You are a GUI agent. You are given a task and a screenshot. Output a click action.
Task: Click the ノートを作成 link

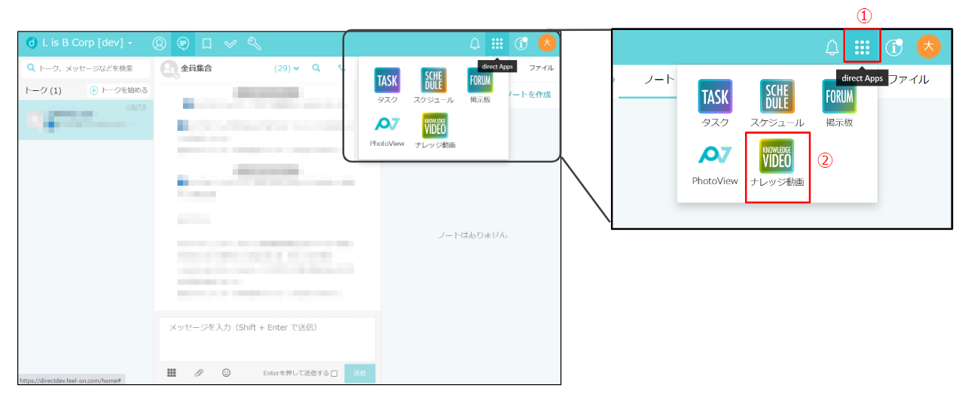(x=530, y=94)
